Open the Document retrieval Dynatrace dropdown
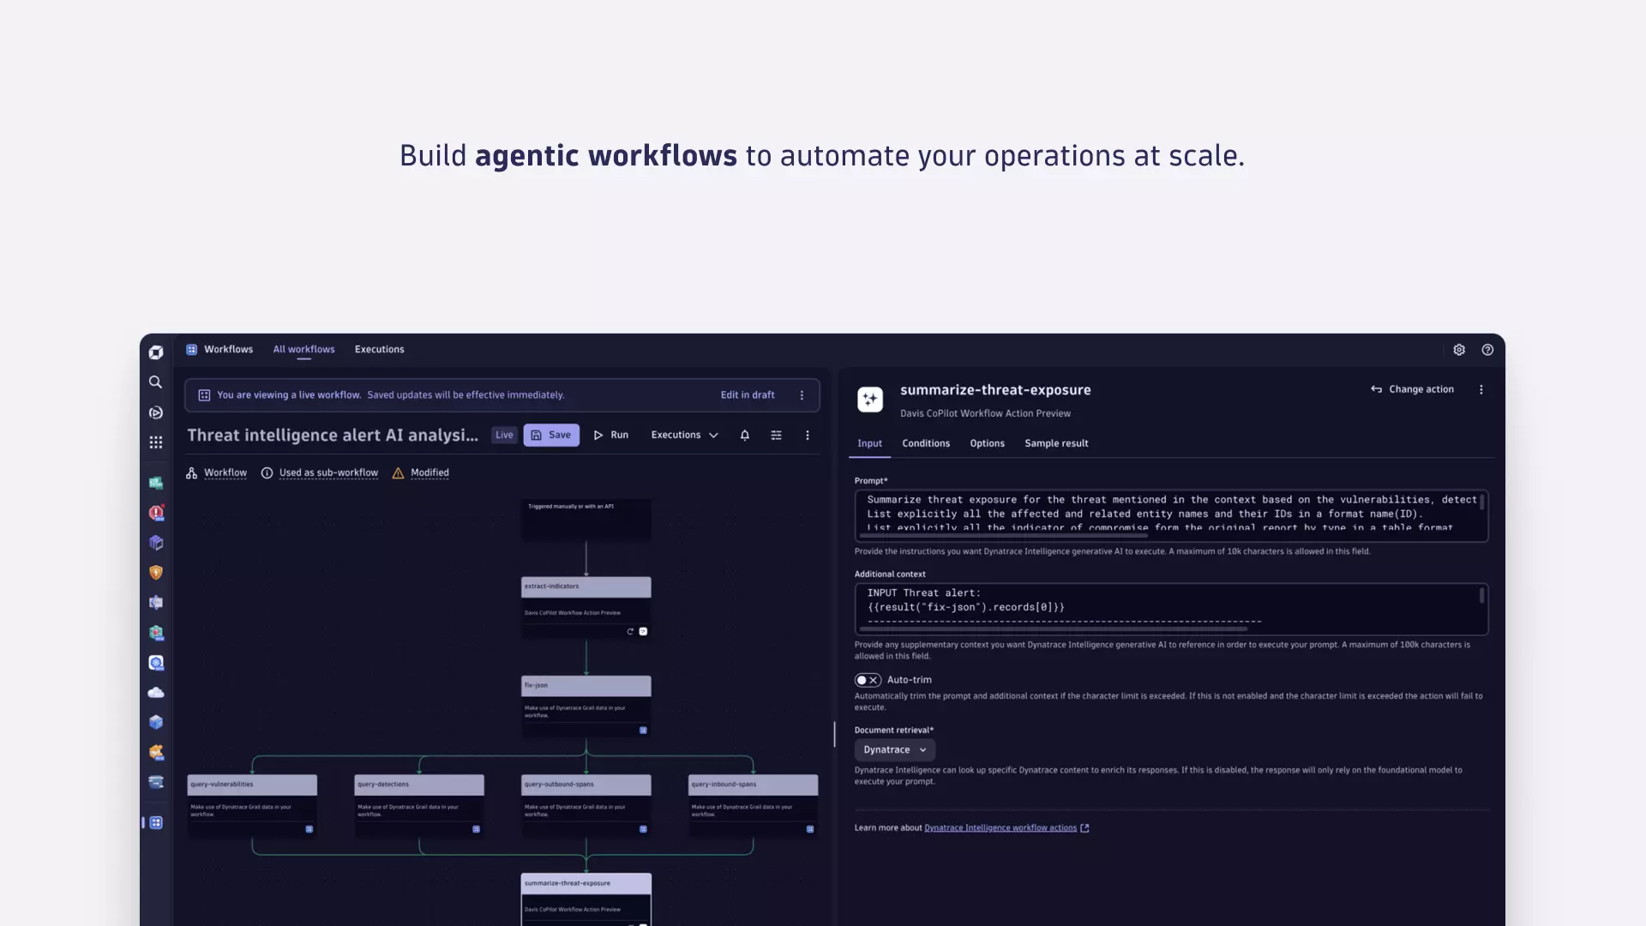The width and height of the screenshot is (1646, 926). tap(893, 749)
